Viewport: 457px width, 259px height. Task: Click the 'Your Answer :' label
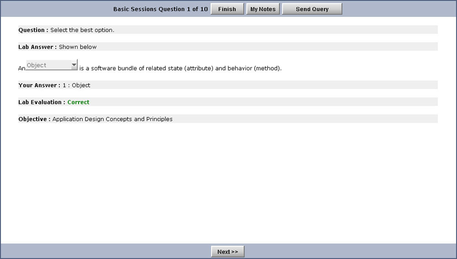point(39,85)
